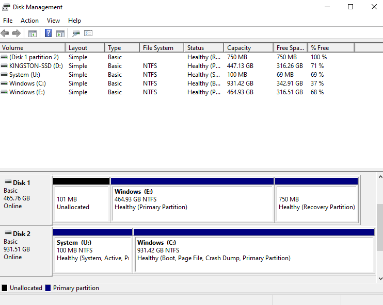Click the Forward arrow toolbar icon
Viewport: 383px width, 305px height.
17,33
